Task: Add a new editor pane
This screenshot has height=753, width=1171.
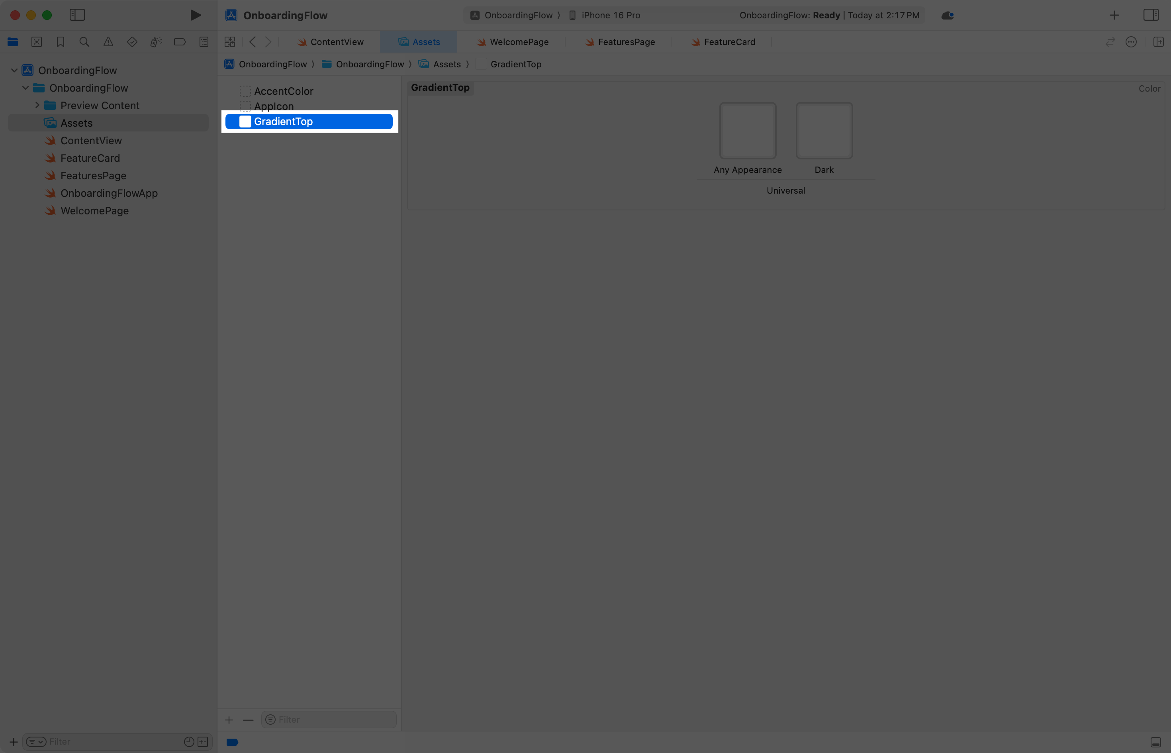Action: [1159, 41]
